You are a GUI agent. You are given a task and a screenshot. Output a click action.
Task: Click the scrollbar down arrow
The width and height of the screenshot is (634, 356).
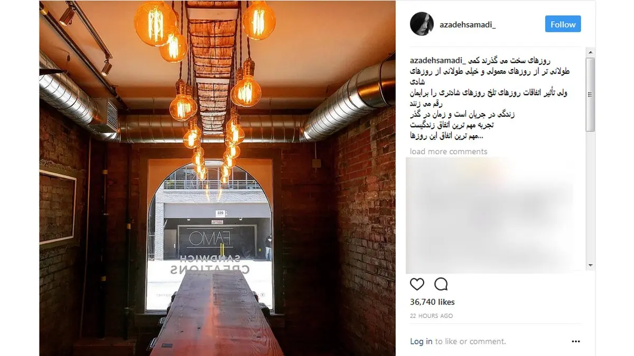tap(591, 266)
